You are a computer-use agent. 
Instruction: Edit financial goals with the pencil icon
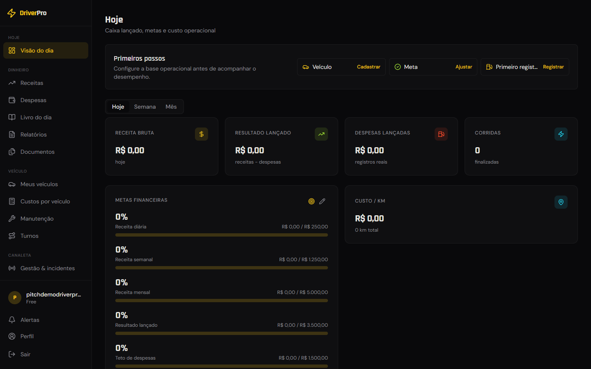click(322, 201)
